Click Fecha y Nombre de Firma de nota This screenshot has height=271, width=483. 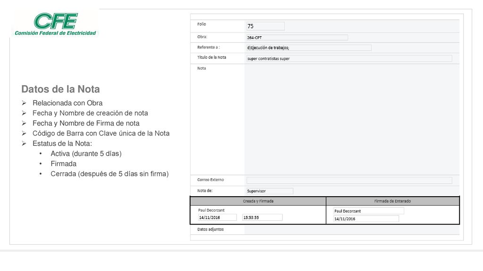click(x=86, y=123)
